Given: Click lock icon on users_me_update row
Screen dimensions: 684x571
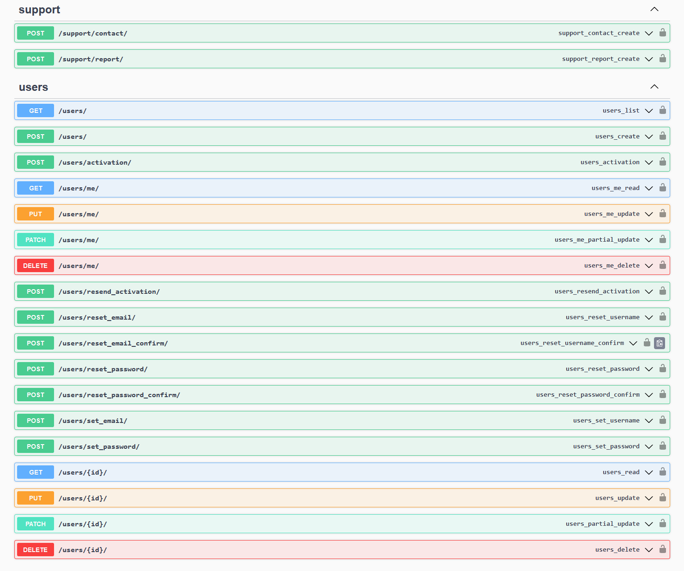Looking at the screenshot, I should click(662, 214).
